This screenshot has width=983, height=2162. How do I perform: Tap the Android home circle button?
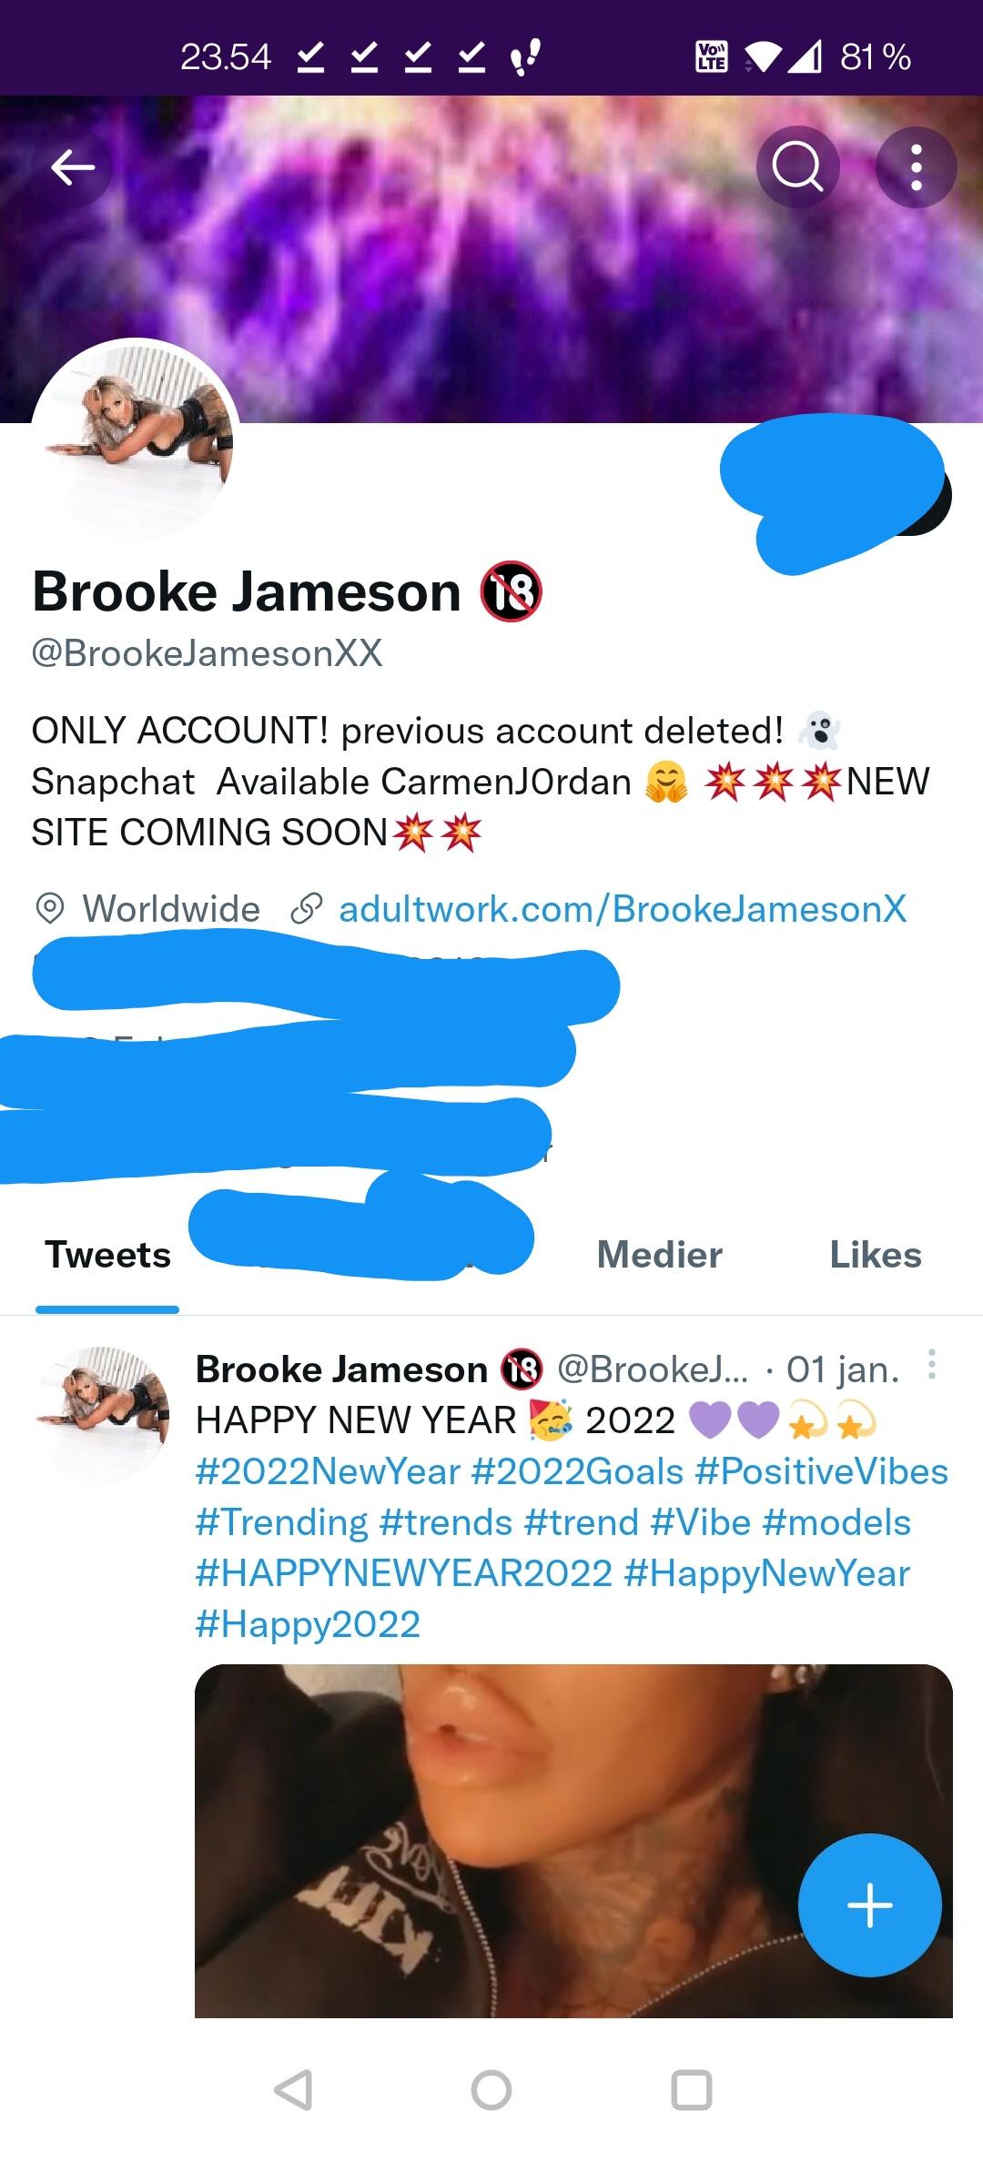pos(491,2089)
